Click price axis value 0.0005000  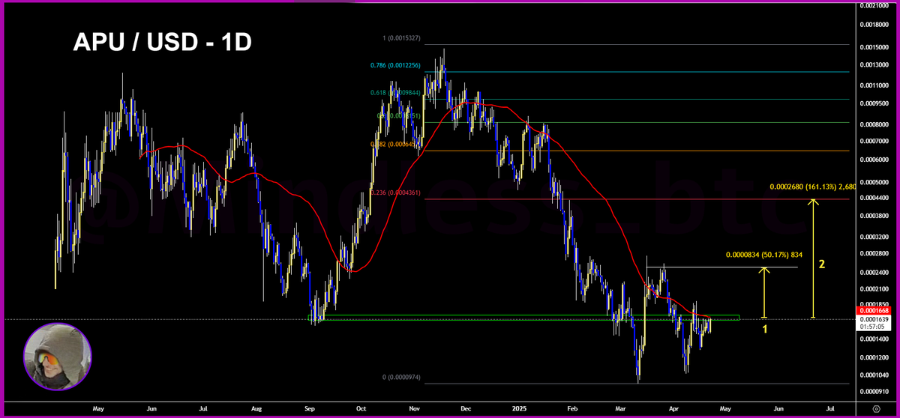[x=874, y=182]
